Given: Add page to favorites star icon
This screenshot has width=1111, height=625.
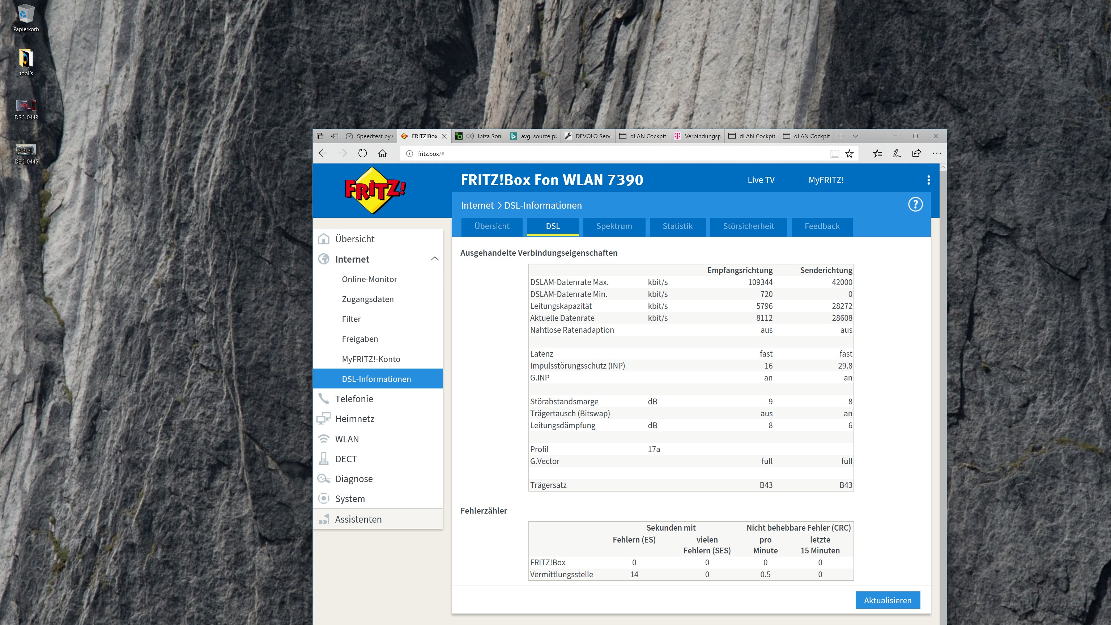Looking at the screenshot, I should (849, 154).
